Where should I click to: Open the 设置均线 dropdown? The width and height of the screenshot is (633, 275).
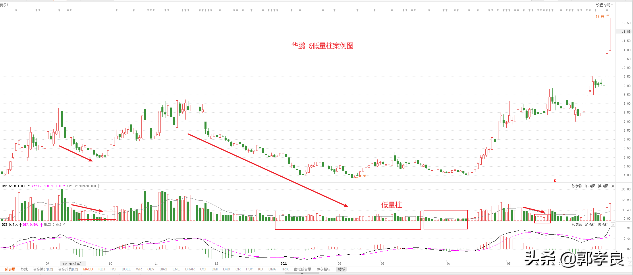tap(604, 5)
